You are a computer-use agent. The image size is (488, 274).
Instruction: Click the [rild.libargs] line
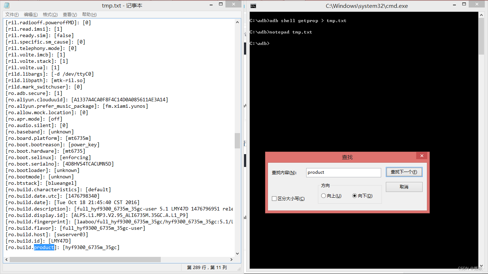pos(50,74)
